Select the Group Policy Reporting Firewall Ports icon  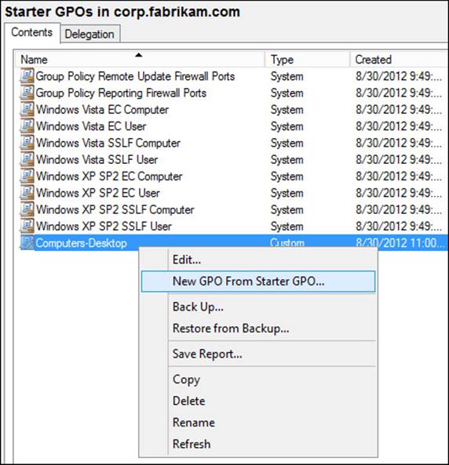coord(27,93)
